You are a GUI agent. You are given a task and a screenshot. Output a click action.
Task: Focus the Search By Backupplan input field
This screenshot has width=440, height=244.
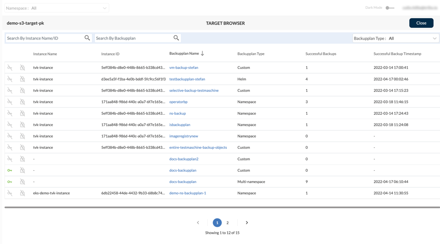[x=133, y=38]
